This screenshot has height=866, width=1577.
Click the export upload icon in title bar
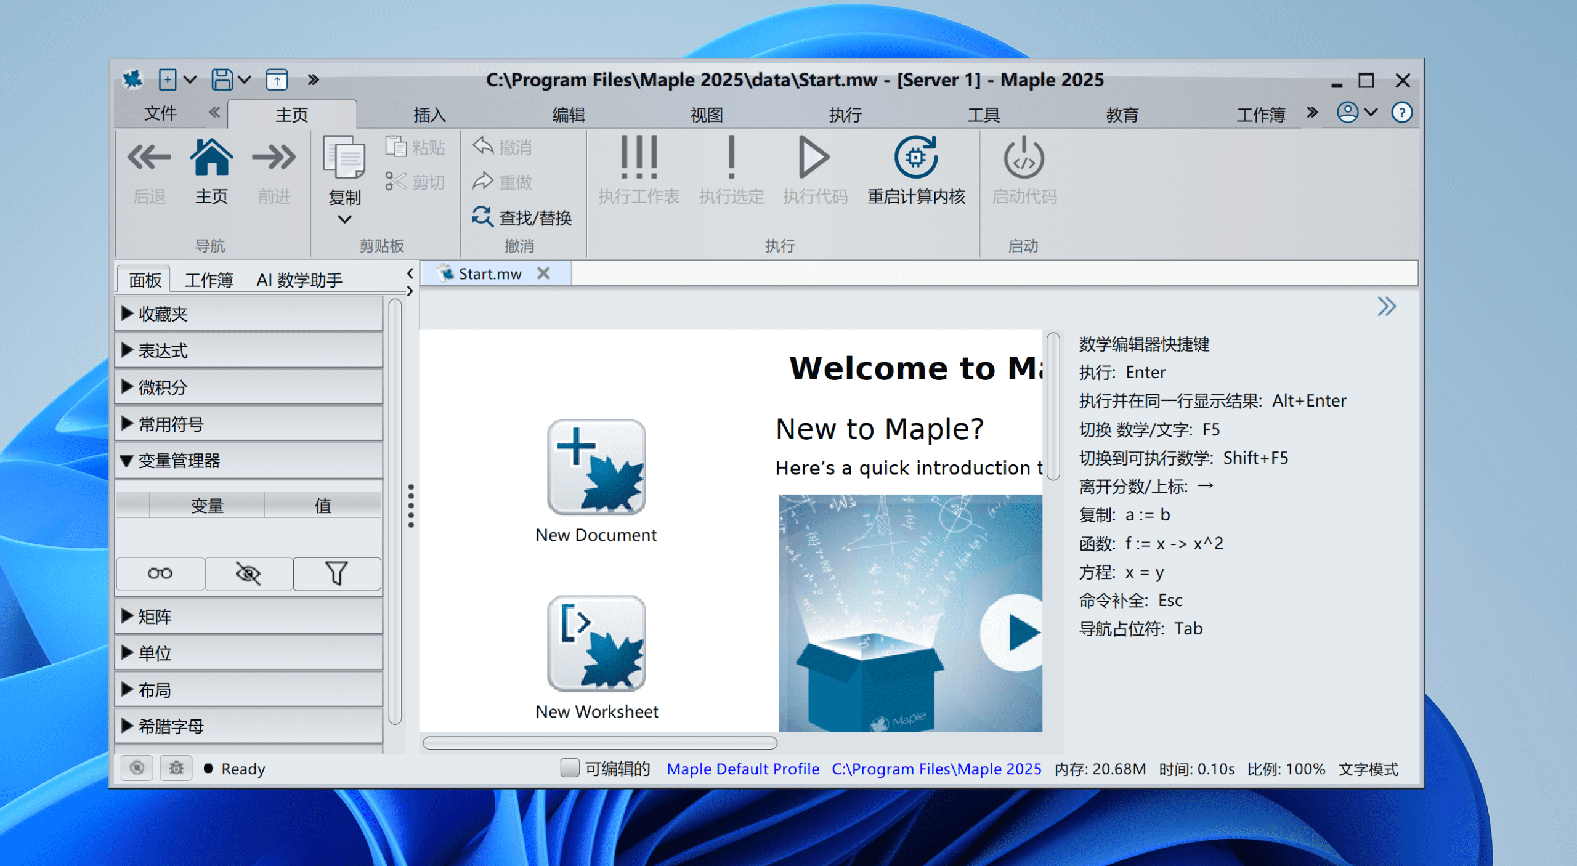coord(277,79)
